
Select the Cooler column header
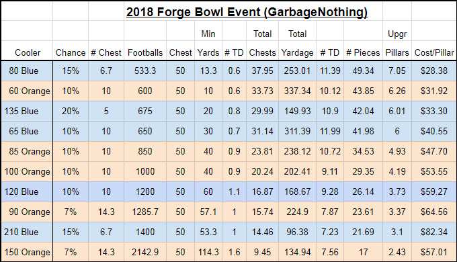point(28,53)
